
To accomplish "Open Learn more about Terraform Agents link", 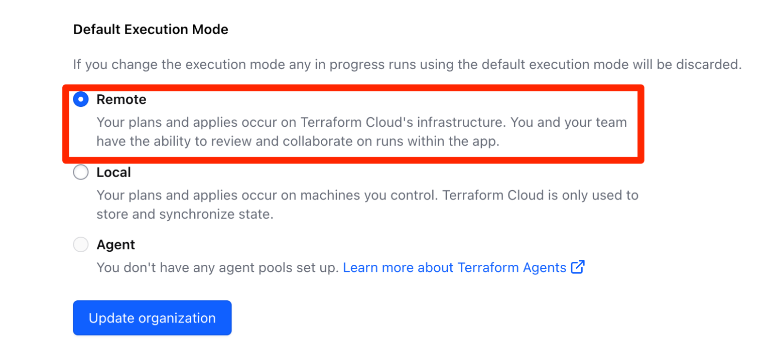I will [456, 267].
